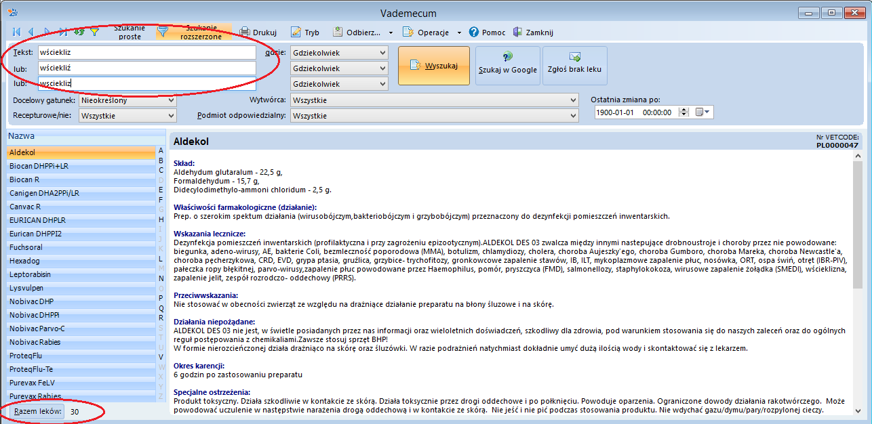
Task: Toggle Szukanie rozszerzone advanced search
Action: (x=195, y=32)
